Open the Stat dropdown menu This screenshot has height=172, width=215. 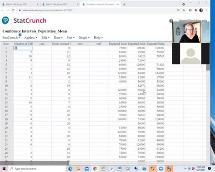(x=70, y=38)
